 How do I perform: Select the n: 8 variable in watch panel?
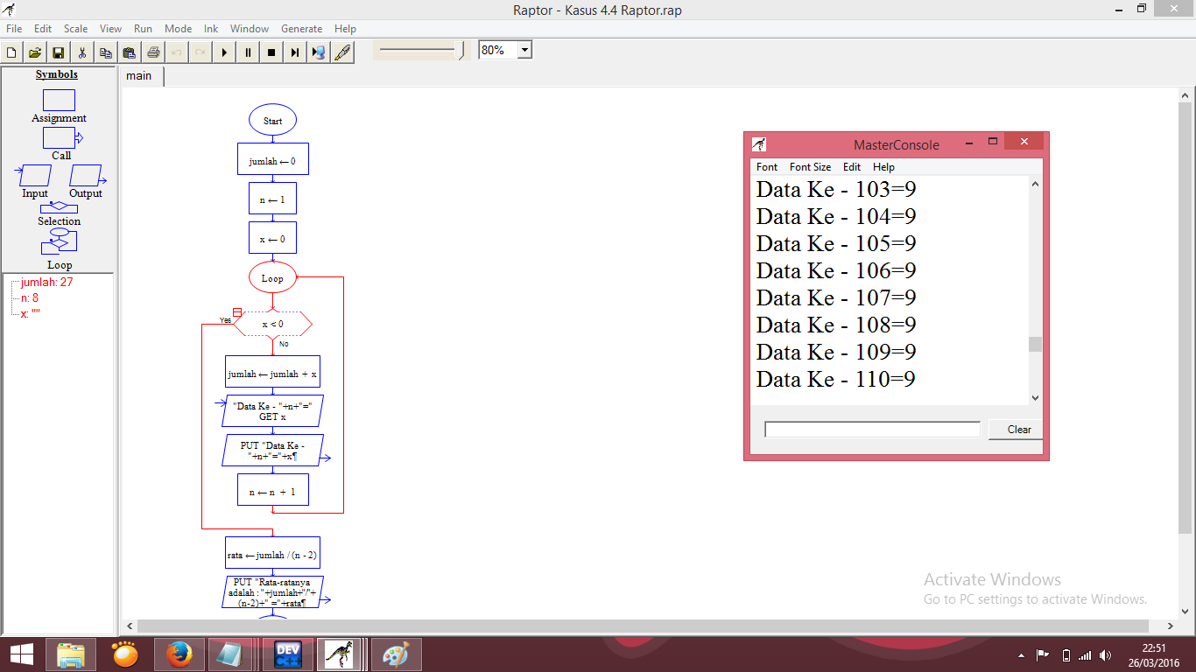click(30, 298)
